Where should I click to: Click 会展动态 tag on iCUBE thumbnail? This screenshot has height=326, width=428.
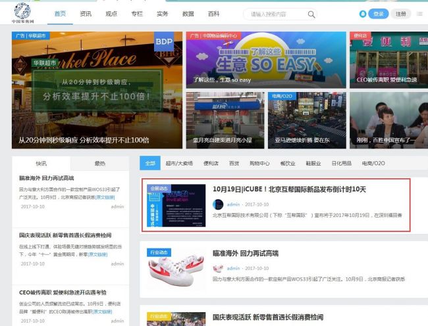(x=159, y=189)
